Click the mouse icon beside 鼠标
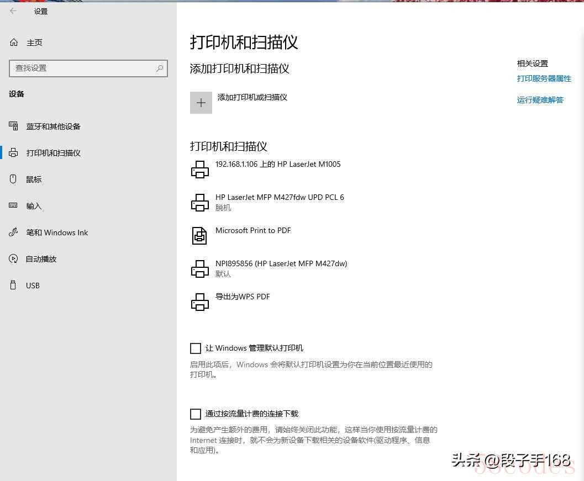584x481 pixels. (13, 179)
